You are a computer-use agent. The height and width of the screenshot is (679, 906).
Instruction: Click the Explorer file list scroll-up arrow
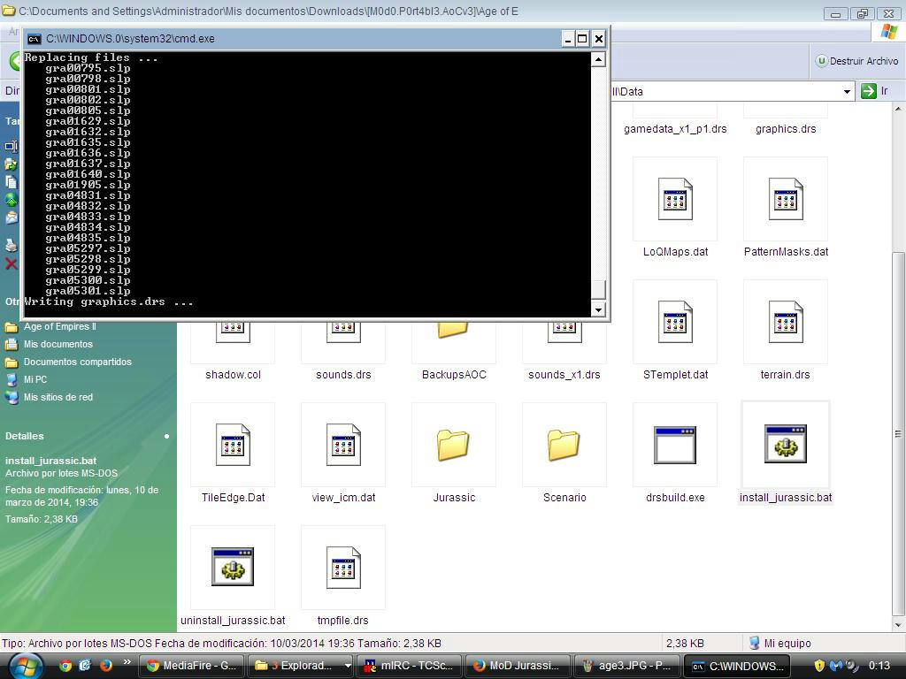pos(899,109)
